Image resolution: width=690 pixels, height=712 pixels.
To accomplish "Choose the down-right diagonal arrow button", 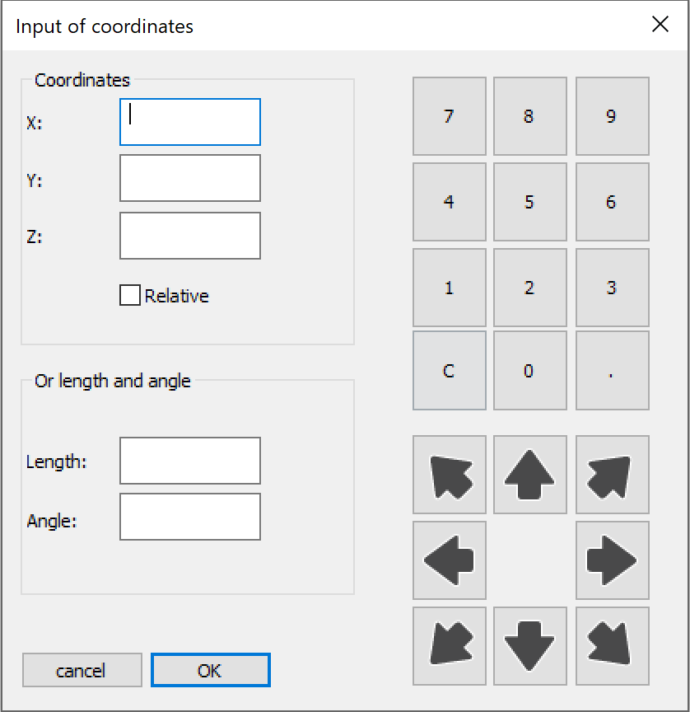I will tap(612, 646).
